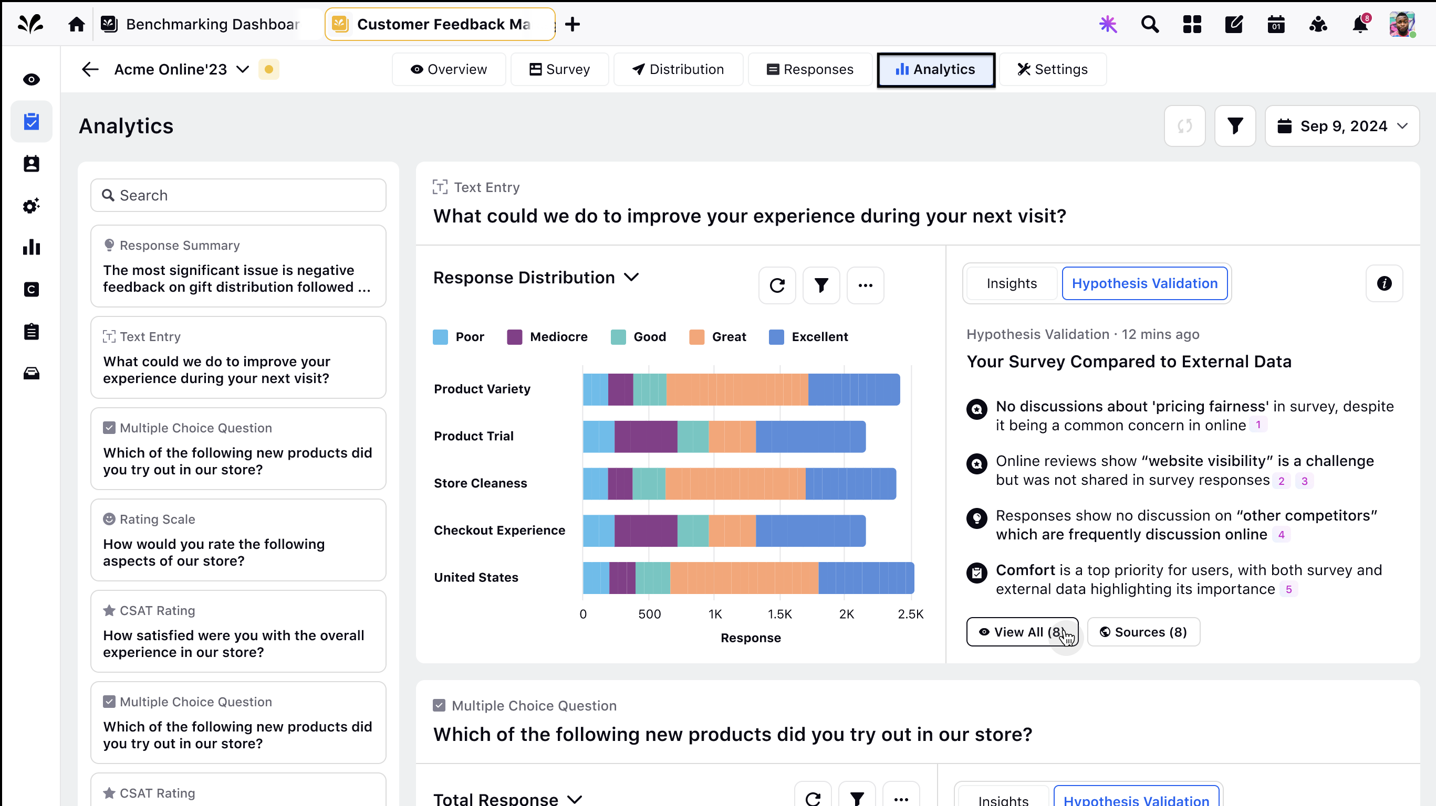Screen dimensions: 1436x806
Task: Click the top bar search magnifier
Action: click(x=1150, y=24)
